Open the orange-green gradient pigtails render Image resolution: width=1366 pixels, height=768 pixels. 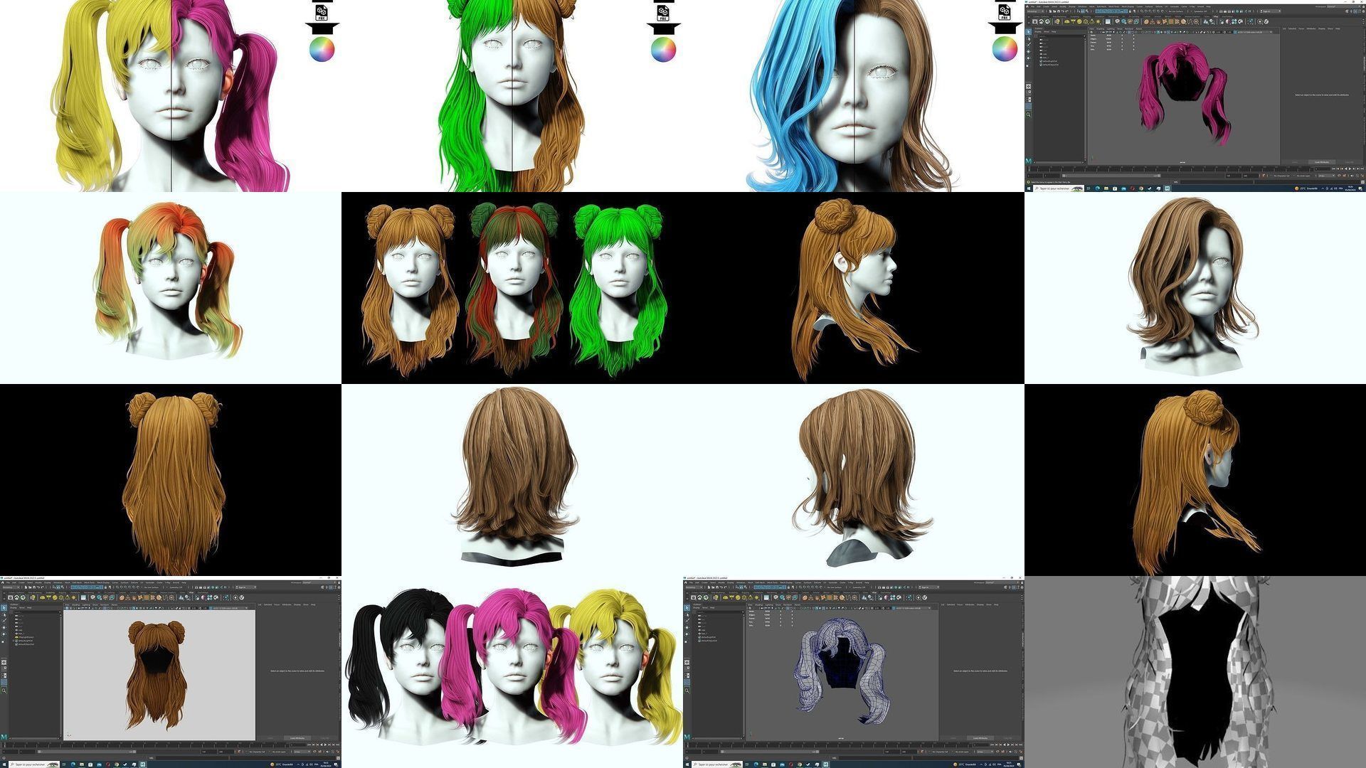[x=171, y=288]
